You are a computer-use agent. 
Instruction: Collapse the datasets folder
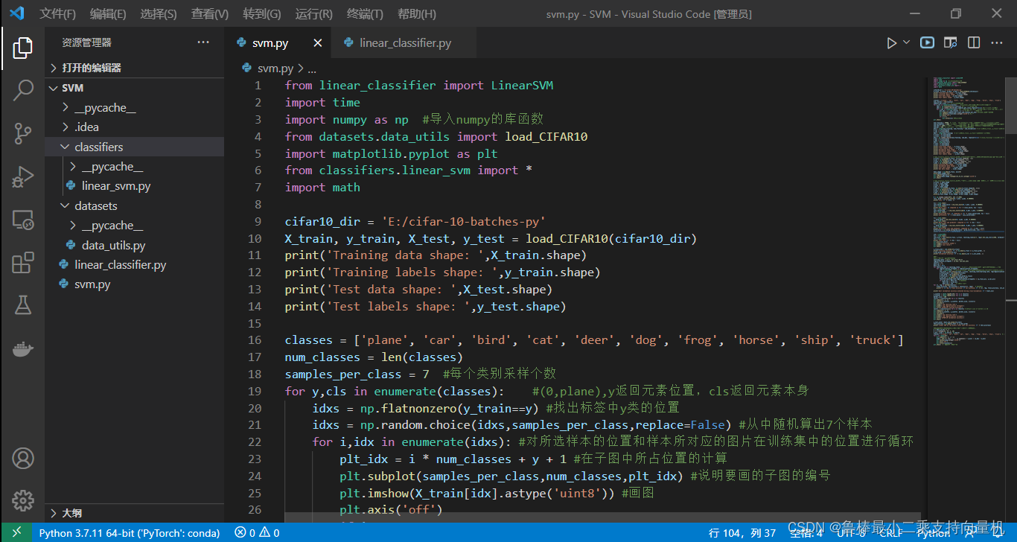[x=134, y=206]
